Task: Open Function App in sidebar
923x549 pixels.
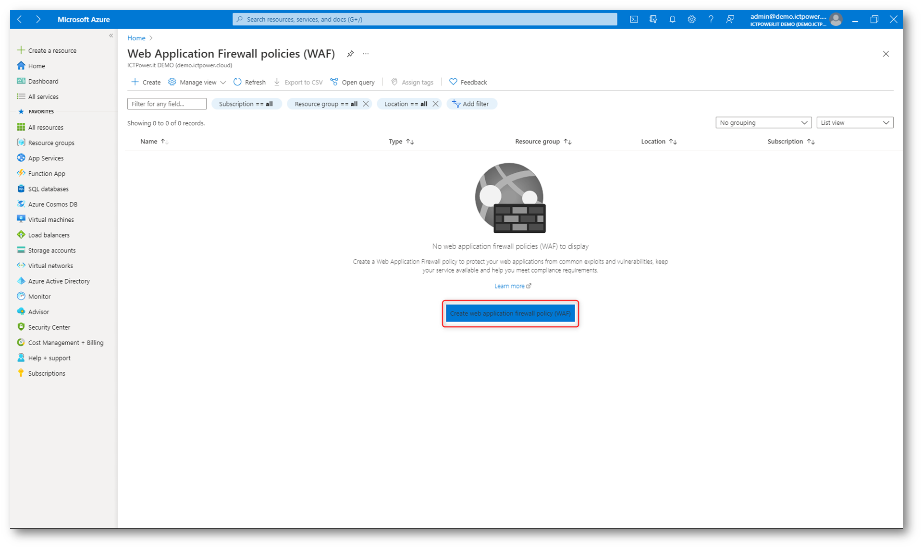Action: click(x=41, y=173)
